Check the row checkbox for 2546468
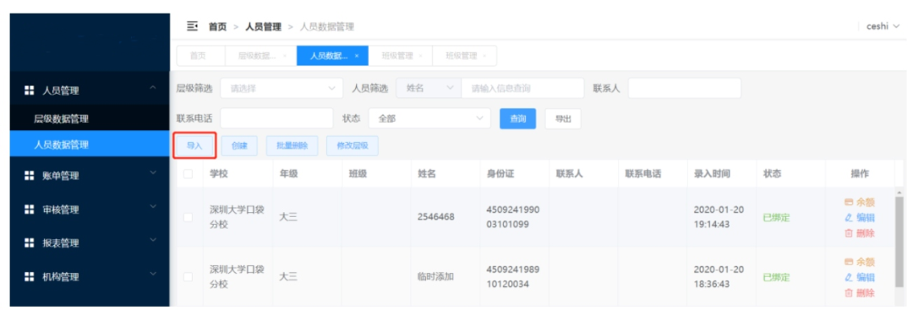This screenshot has height=310, width=913. (188, 217)
